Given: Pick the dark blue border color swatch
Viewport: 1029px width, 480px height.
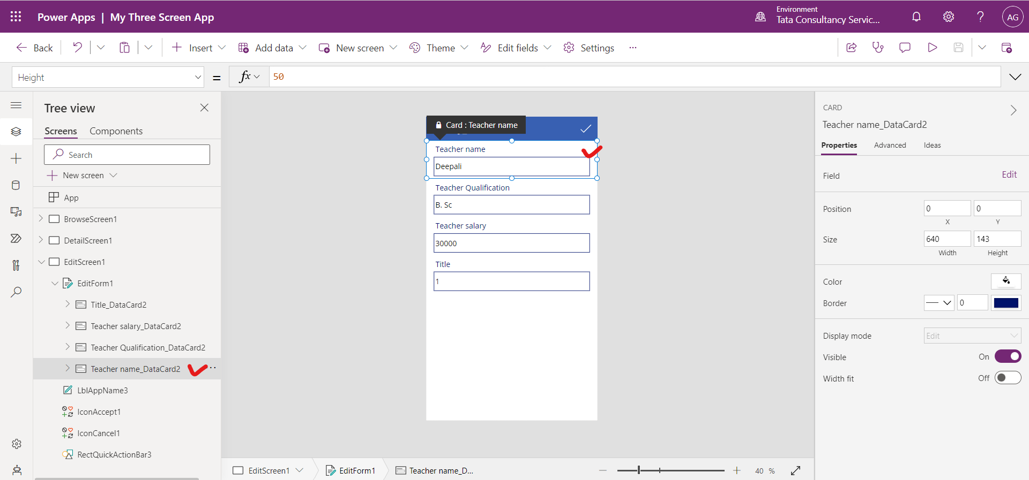Looking at the screenshot, I should coord(1006,303).
